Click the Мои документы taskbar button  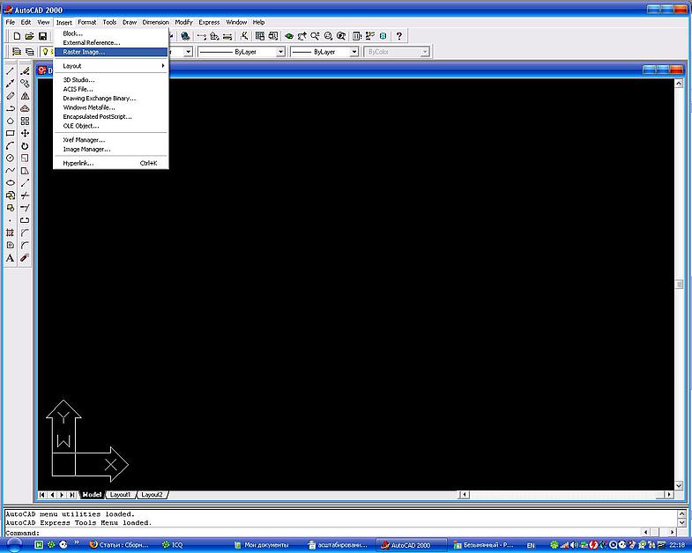[x=266, y=545]
